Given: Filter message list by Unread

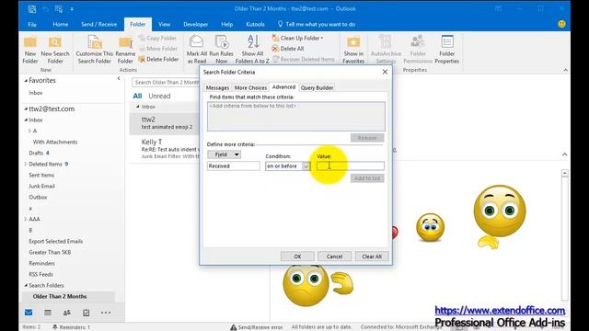Looking at the screenshot, I should coord(159,96).
